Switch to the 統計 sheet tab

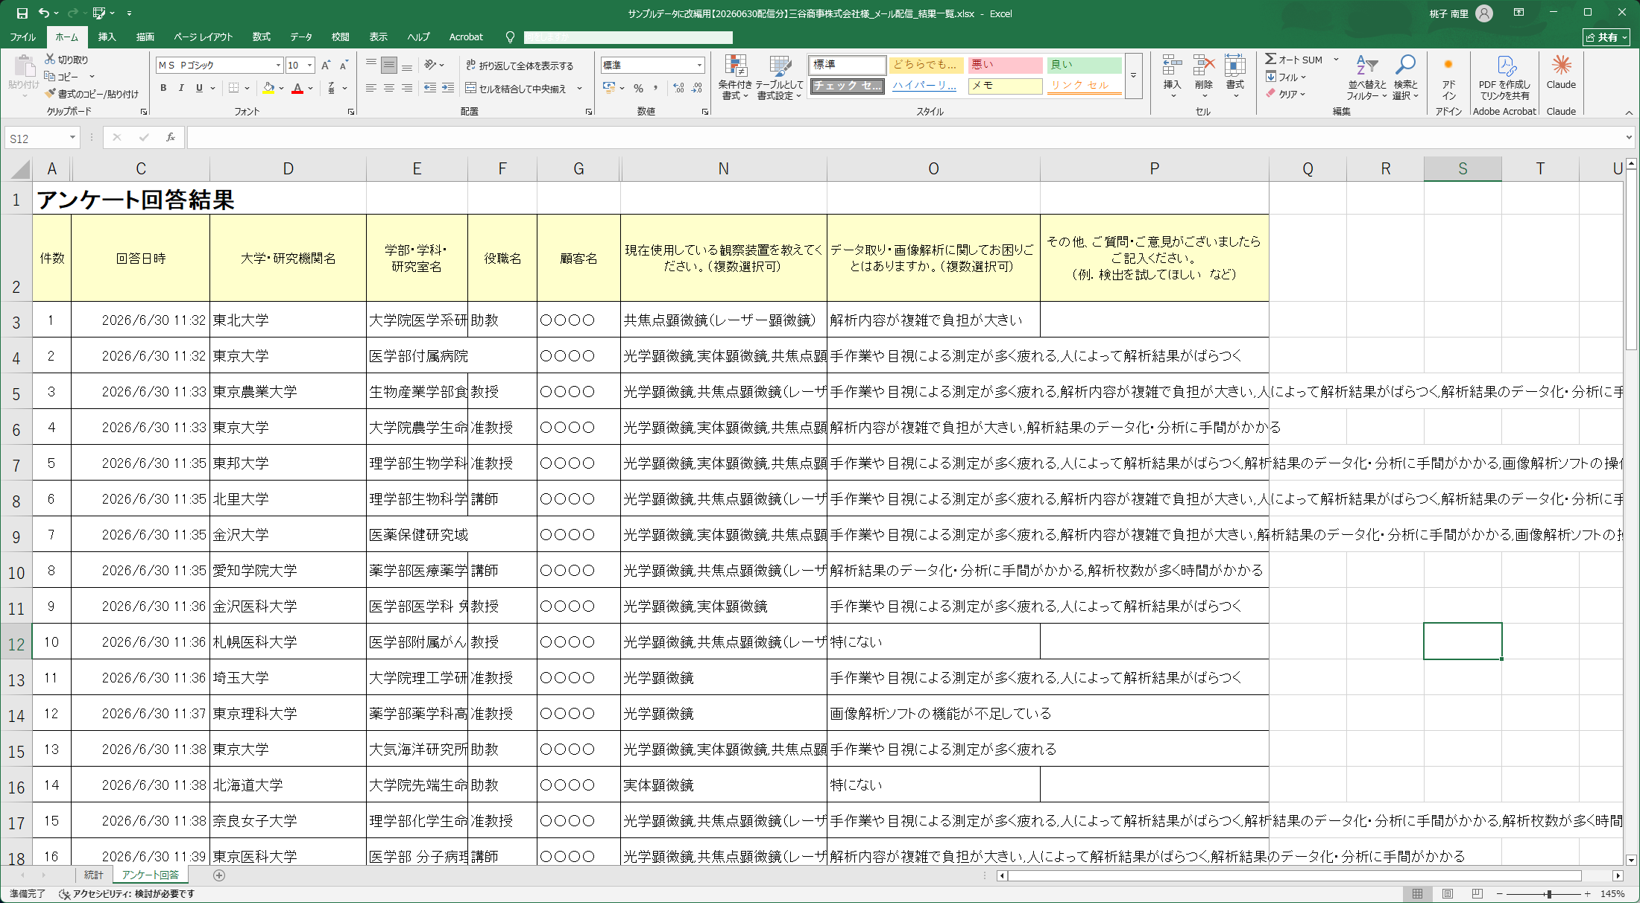coord(93,875)
